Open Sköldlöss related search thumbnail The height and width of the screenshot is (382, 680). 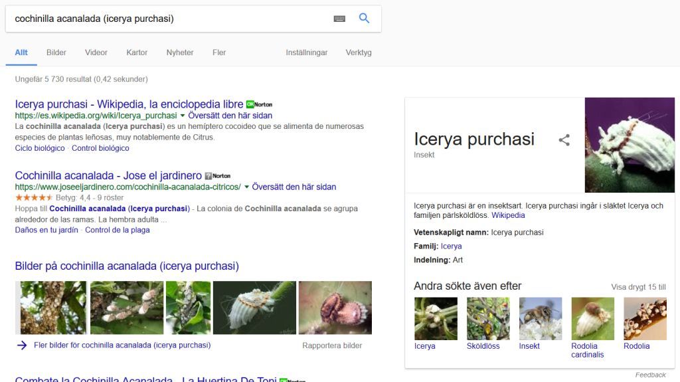click(x=488, y=319)
